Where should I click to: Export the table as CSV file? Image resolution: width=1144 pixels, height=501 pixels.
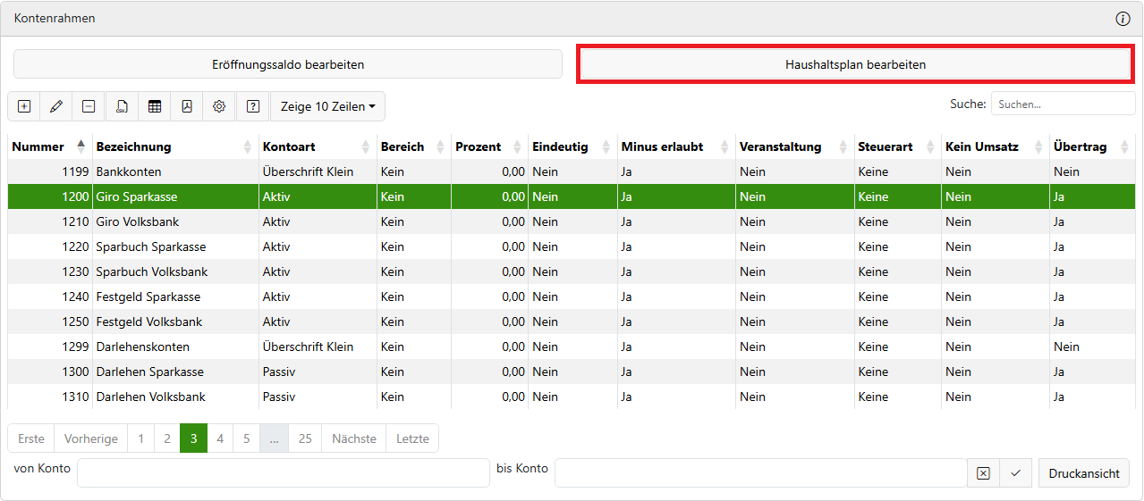[x=122, y=106]
